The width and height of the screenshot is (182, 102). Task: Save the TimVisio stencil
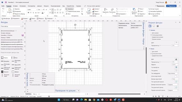(x=23, y=35)
